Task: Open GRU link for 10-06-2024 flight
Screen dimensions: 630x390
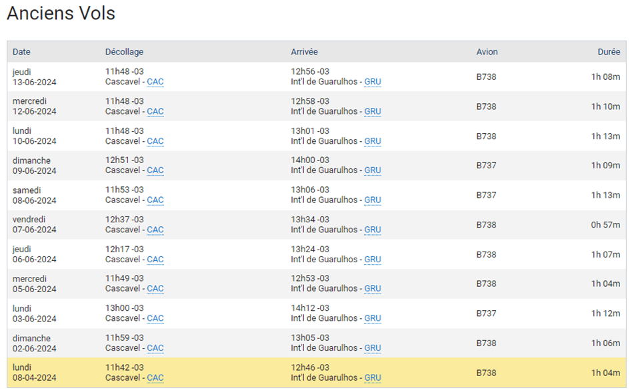Action: click(373, 141)
